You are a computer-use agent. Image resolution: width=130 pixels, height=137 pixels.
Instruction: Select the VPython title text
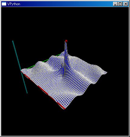coord(14,4)
